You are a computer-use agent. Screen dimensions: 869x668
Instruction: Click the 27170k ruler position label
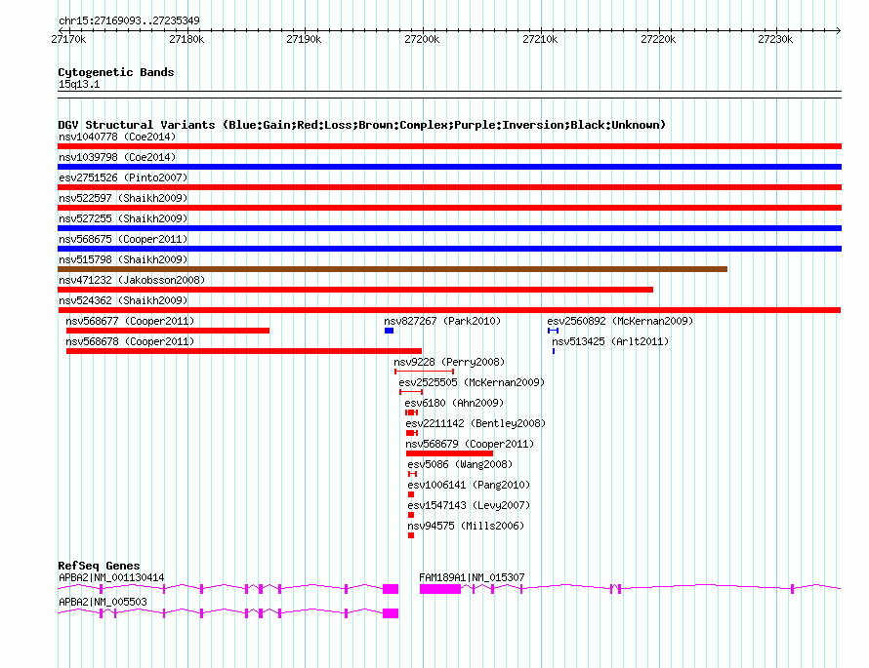click(x=68, y=39)
